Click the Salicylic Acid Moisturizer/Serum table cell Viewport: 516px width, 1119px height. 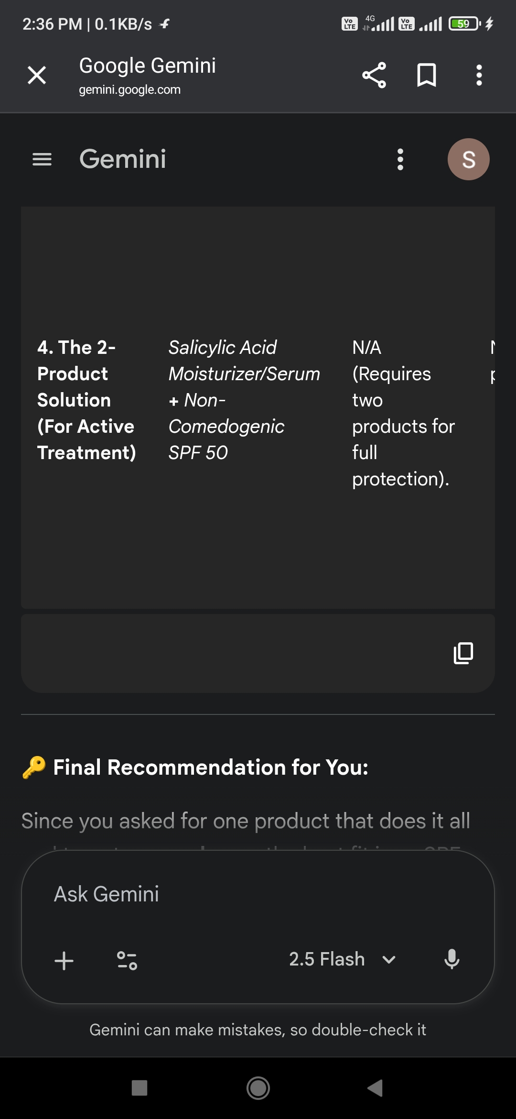click(244, 400)
